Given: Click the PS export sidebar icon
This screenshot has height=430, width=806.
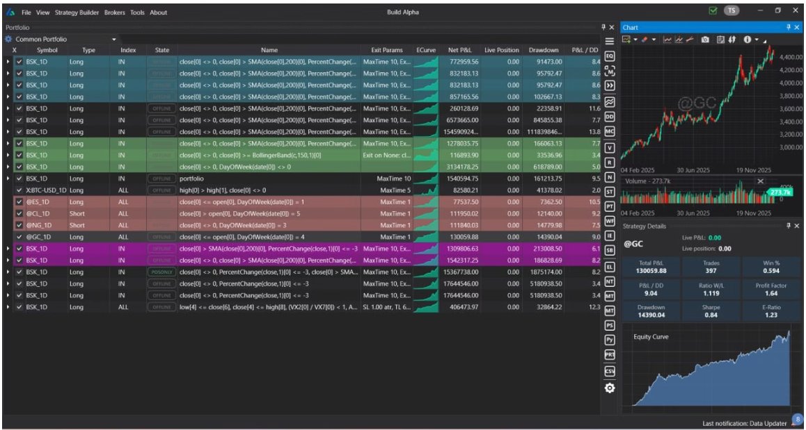Looking at the screenshot, I should tap(610, 325).
